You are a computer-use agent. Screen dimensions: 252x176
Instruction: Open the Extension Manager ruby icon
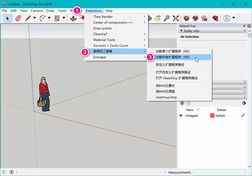coord(215,18)
